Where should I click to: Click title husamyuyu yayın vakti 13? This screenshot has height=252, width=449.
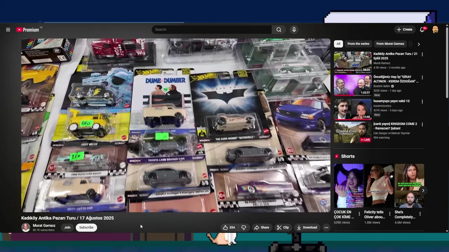(391, 101)
